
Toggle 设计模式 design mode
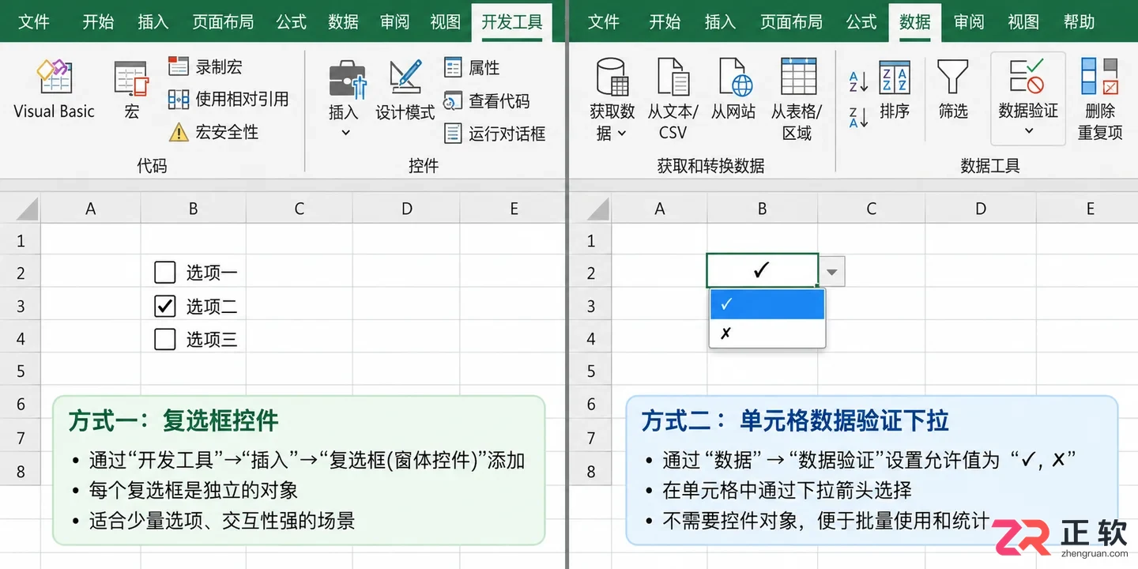405,90
